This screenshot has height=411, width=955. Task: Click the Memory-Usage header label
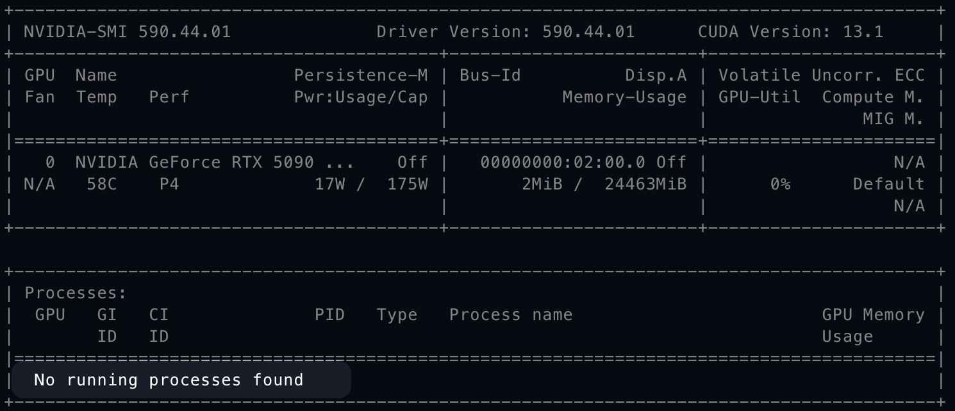coord(625,97)
